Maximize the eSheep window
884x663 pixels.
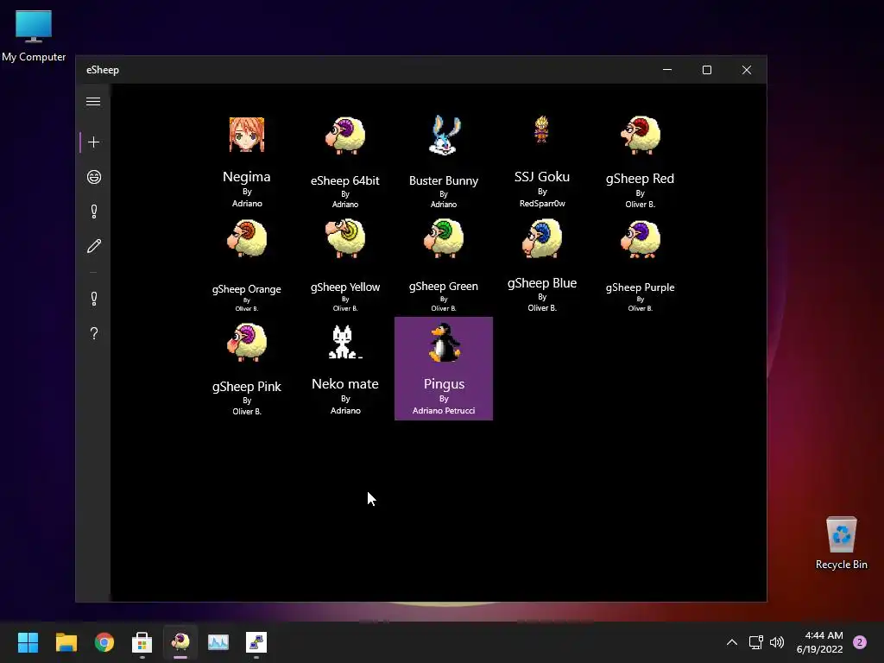tap(707, 70)
